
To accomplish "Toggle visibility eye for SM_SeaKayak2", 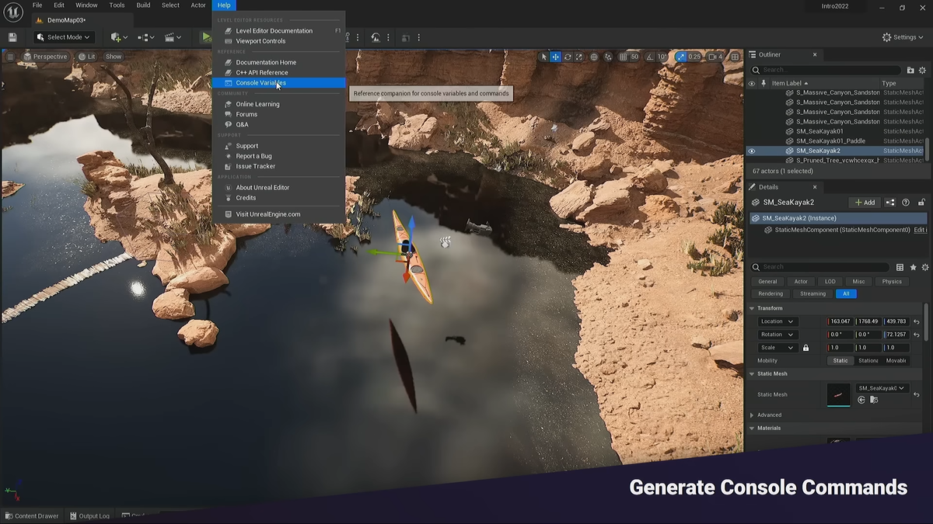I will click(x=751, y=151).
